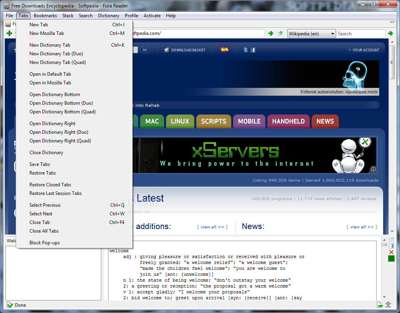400x313 pixels.
Task: Click the green search arrow after the Search box
Action: click(x=390, y=33)
